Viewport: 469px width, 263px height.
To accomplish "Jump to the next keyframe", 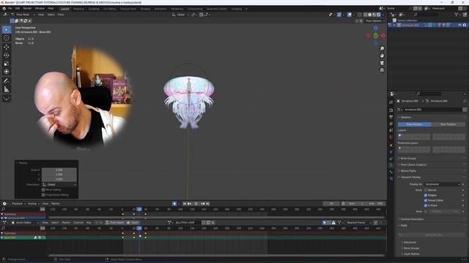I will click(x=203, y=204).
